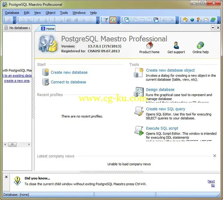
Task: Expand overflow arrow at far right toolbar end
Action: (x=219, y=20)
